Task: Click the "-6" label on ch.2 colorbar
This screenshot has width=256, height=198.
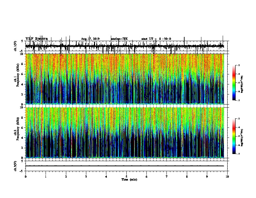Action: click(x=238, y=145)
